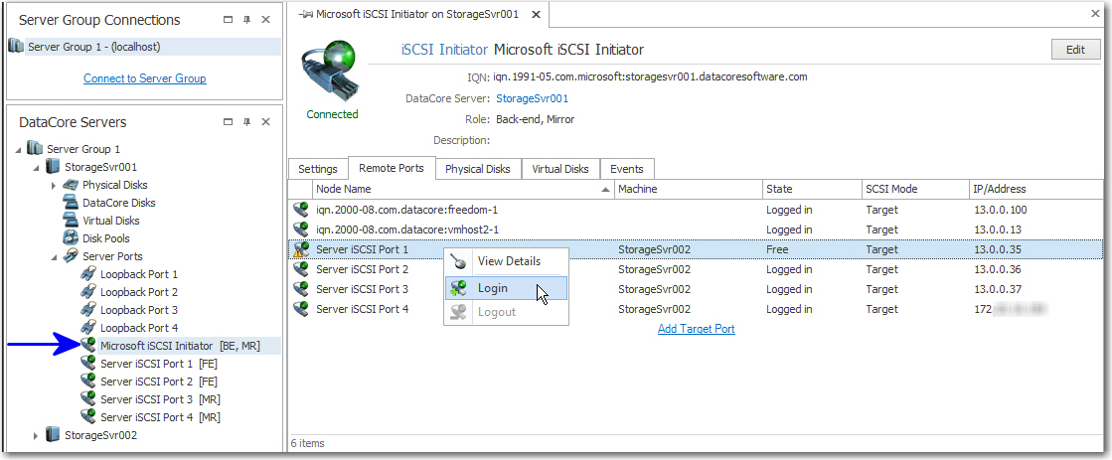Switch to the Physical Disks tab
1112x460 pixels.
pyautogui.click(x=477, y=169)
